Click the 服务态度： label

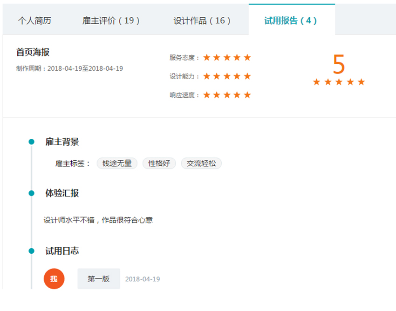(184, 58)
